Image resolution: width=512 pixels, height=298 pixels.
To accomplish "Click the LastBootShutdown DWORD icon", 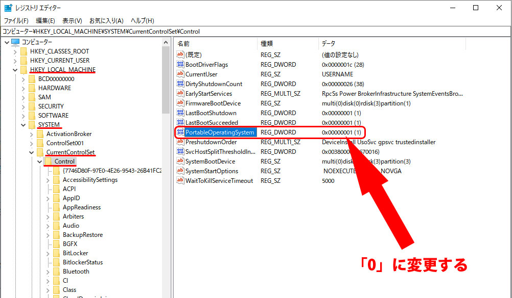I will [x=180, y=113].
